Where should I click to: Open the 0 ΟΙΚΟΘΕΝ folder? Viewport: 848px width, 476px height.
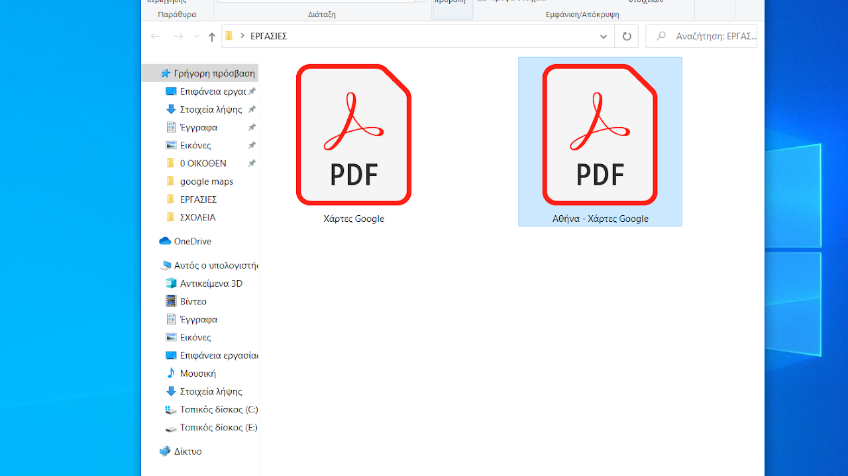(197, 163)
